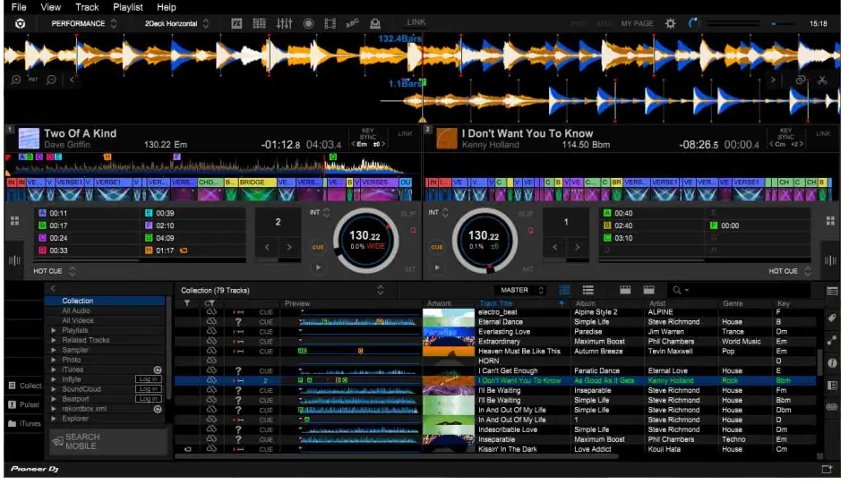The width and height of the screenshot is (849, 484).
Task: Open the Playlist menu
Action: (128, 7)
